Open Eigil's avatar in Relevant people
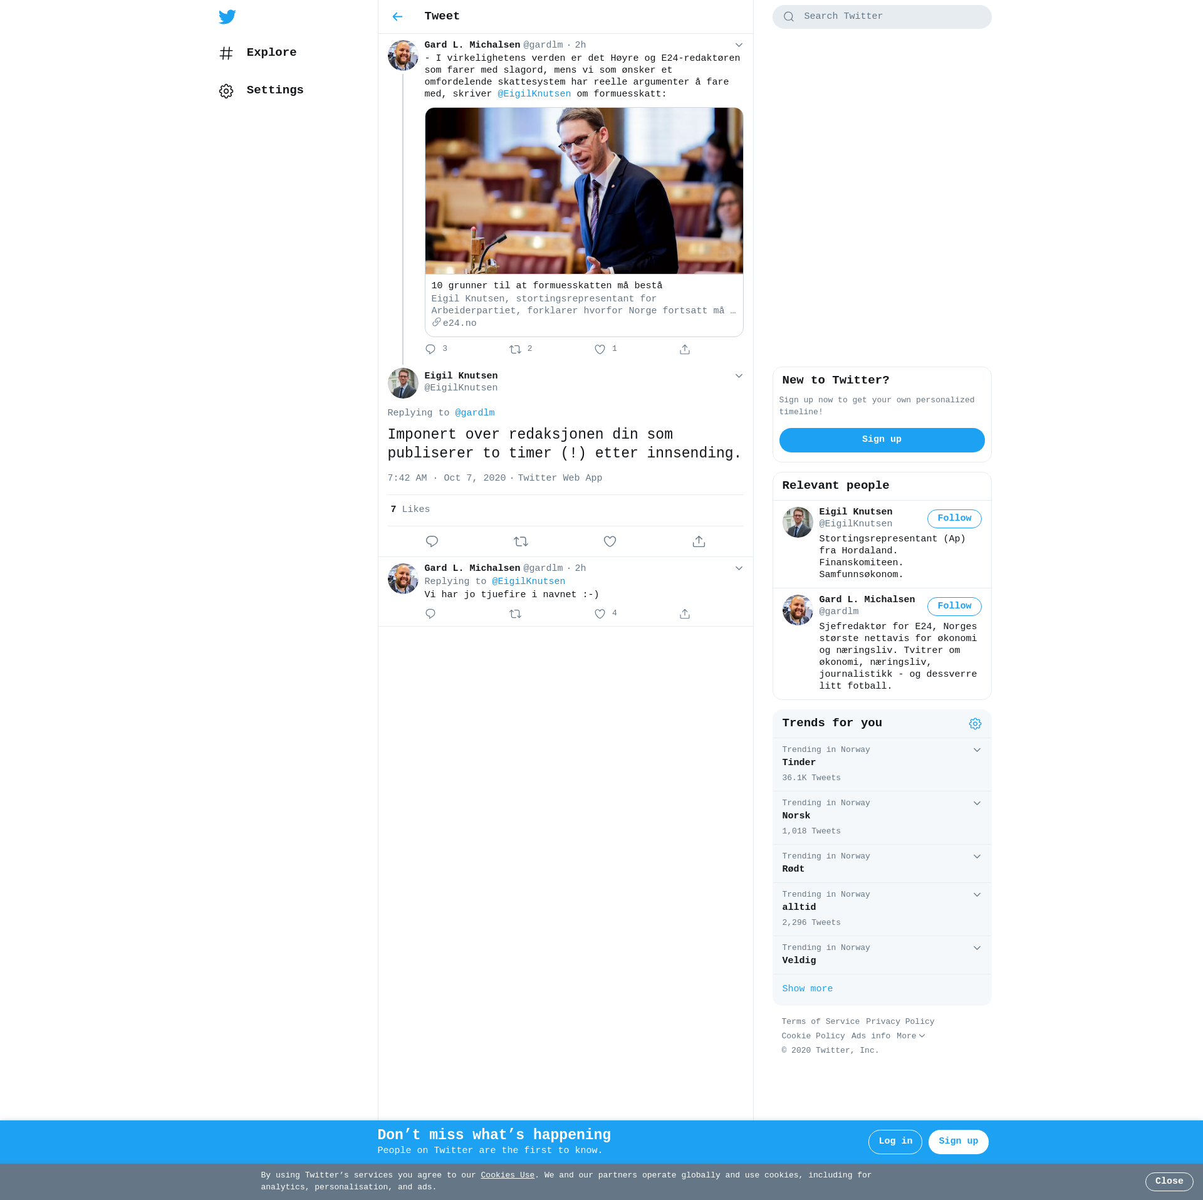The image size is (1203, 1200). 798,522
